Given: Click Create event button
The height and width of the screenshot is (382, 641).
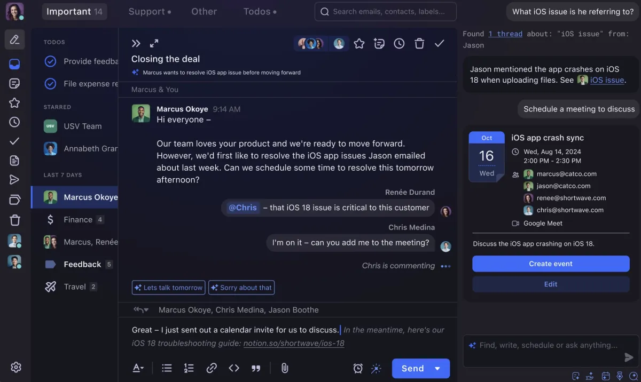Looking at the screenshot, I should tap(551, 264).
